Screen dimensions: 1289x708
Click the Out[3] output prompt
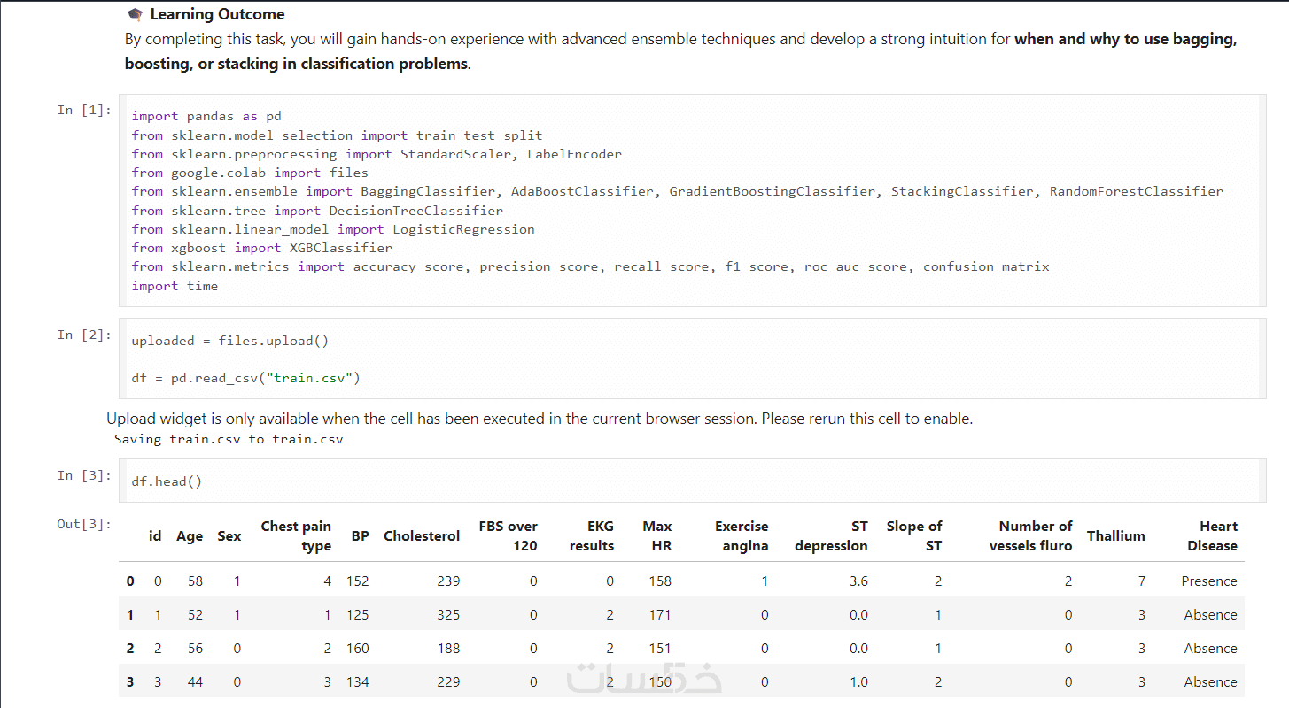click(84, 524)
